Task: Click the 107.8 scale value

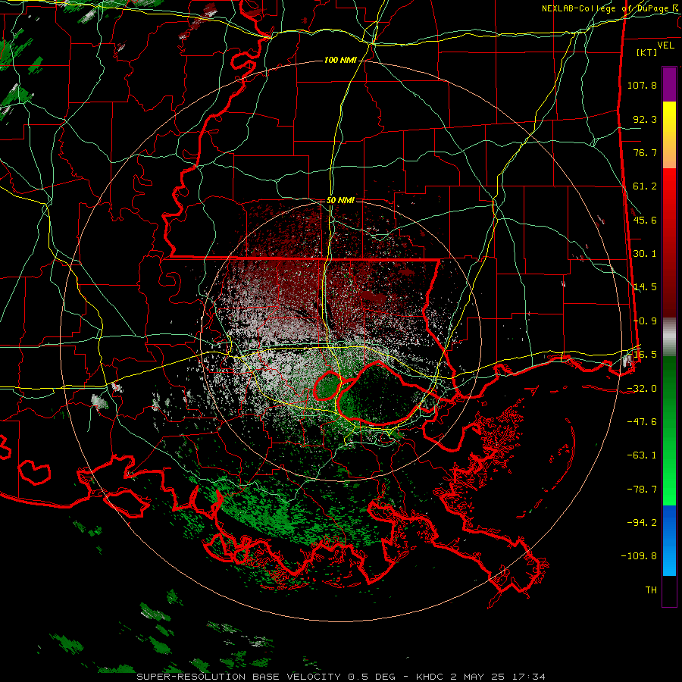Action: pyautogui.click(x=642, y=85)
